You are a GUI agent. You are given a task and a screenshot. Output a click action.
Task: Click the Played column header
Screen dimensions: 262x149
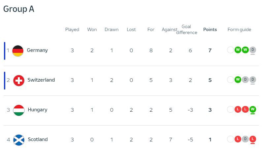(72, 29)
